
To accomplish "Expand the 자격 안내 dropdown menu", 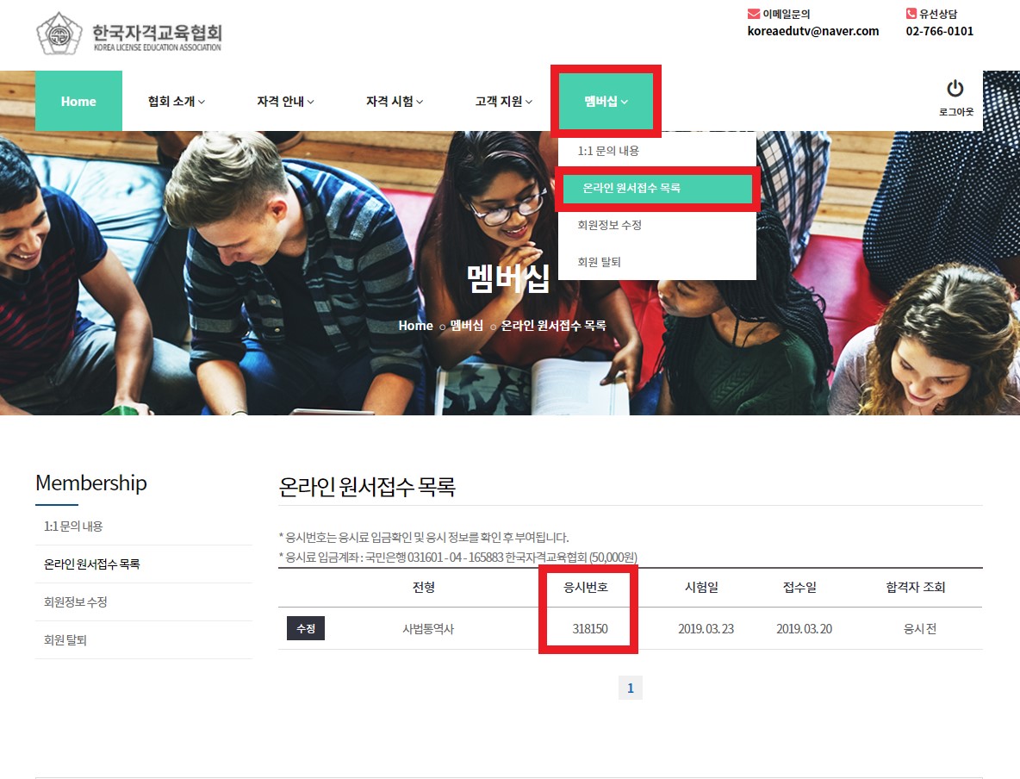I will point(285,101).
